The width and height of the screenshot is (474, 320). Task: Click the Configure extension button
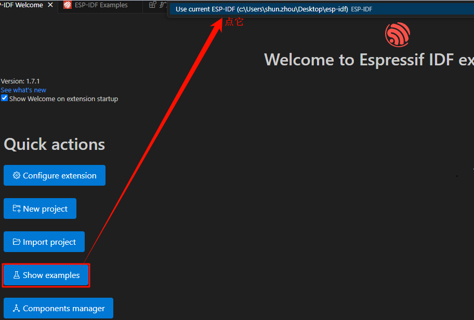pyautogui.click(x=55, y=175)
